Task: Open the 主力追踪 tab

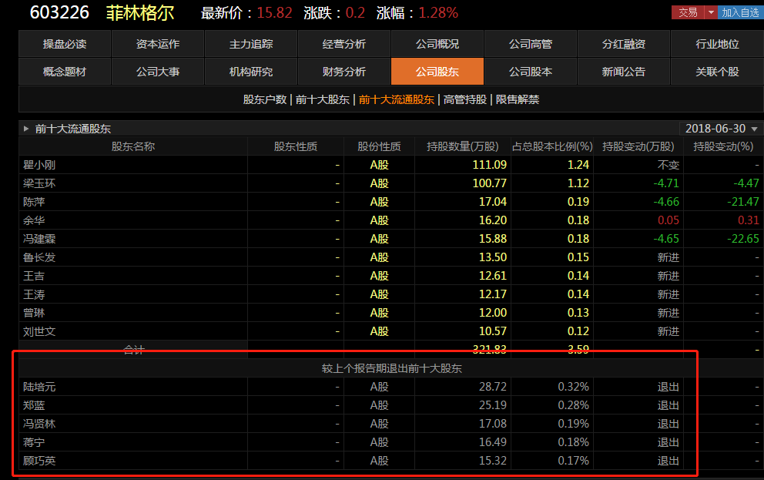Action: (x=251, y=44)
